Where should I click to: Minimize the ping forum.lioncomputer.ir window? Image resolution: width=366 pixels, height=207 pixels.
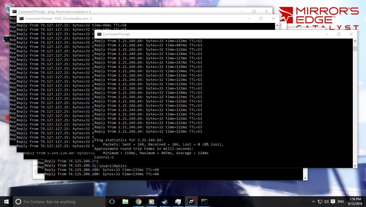point(242,11)
